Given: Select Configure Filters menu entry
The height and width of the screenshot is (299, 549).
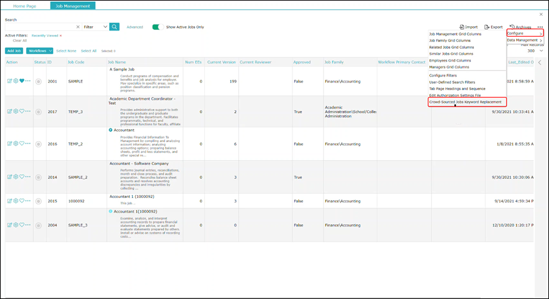Looking at the screenshot, I should [443, 76].
